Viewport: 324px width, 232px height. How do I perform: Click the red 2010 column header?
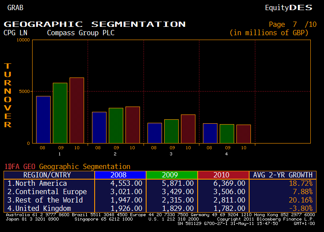[x=223, y=175]
